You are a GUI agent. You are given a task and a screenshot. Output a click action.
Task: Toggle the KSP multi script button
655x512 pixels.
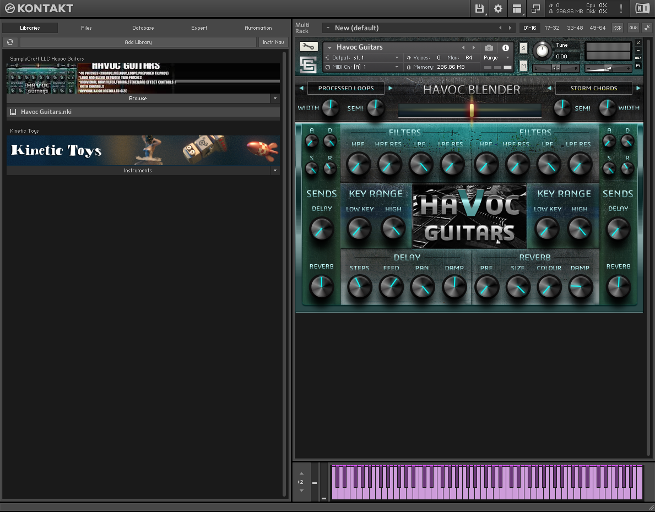[x=618, y=28]
